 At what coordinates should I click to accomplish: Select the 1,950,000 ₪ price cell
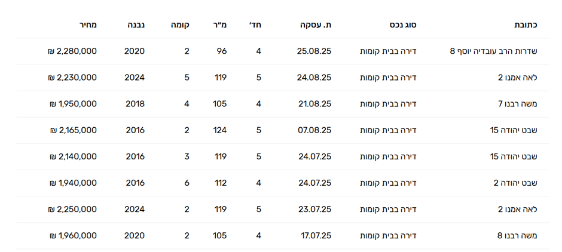coord(74,104)
